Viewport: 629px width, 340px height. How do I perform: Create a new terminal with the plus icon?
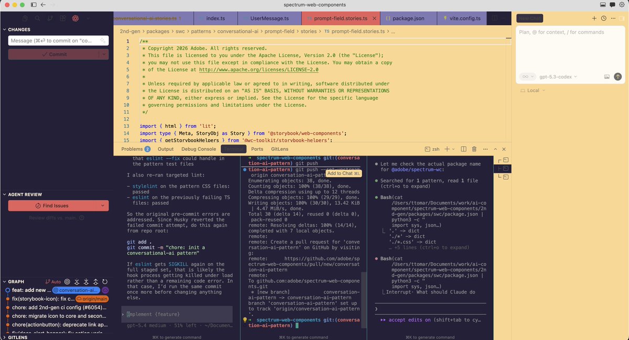click(447, 149)
